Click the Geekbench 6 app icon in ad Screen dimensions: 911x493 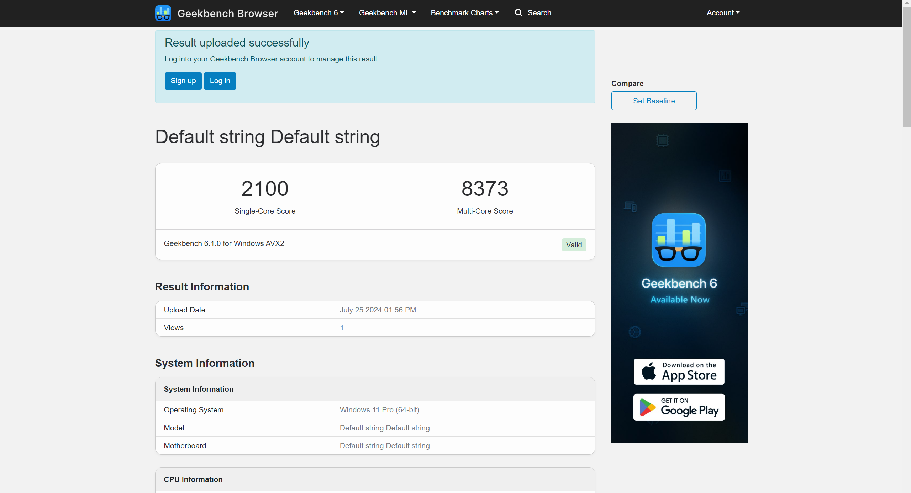679,240
